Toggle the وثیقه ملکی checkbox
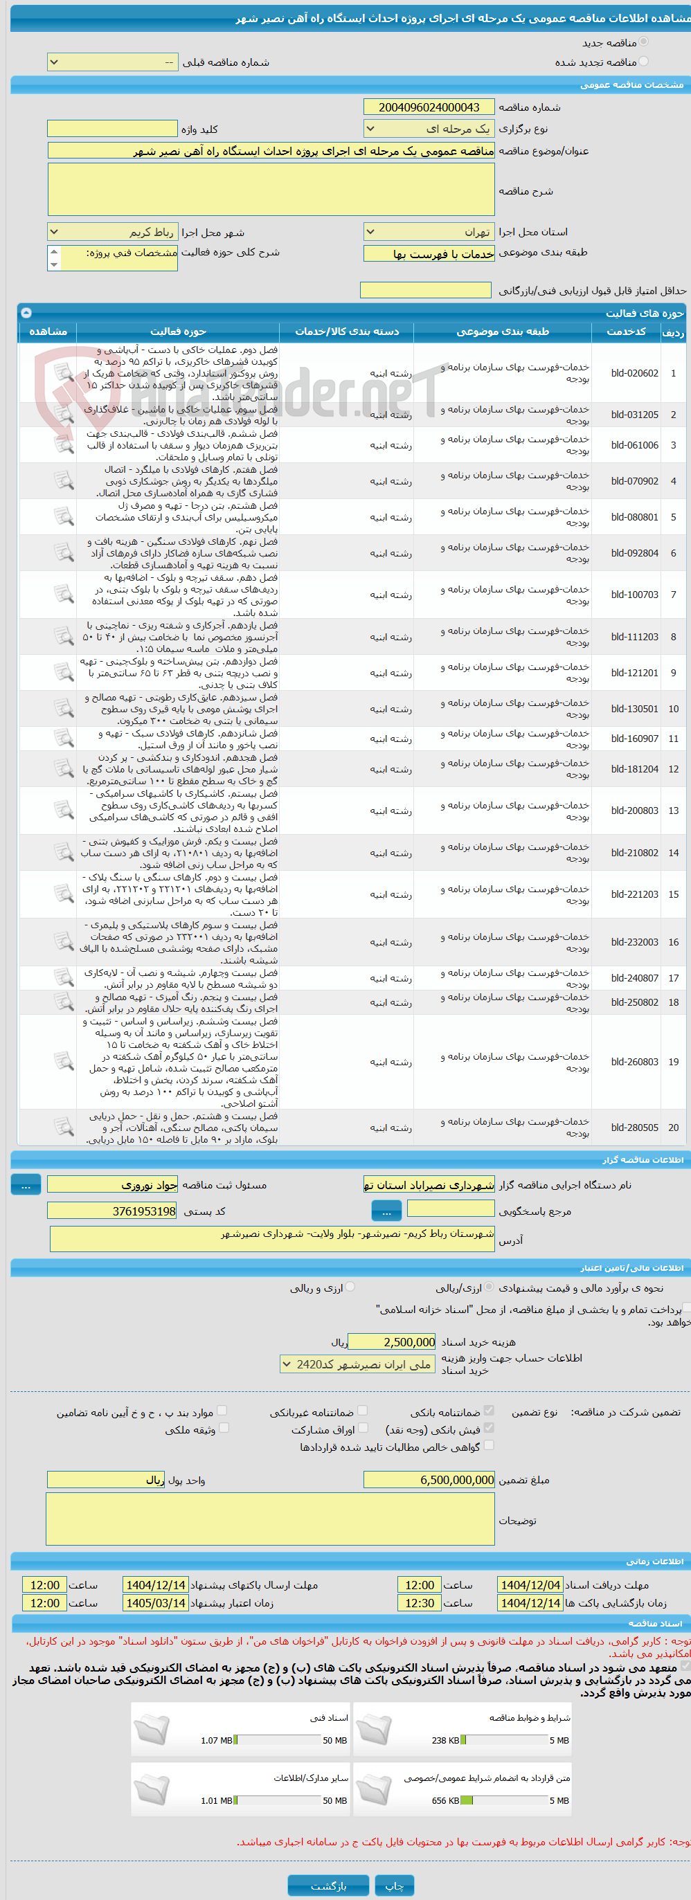This screenshot has width=691, height=1900. pos(224,1428)
